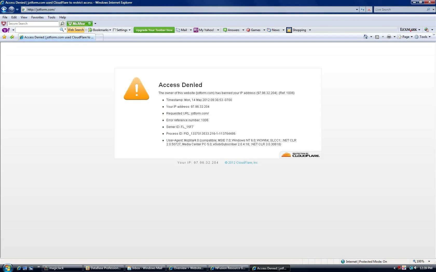Click the McAfee shield icon
Image resolution: width=436 pixels, height=272 pixels.
click(4, 24)
